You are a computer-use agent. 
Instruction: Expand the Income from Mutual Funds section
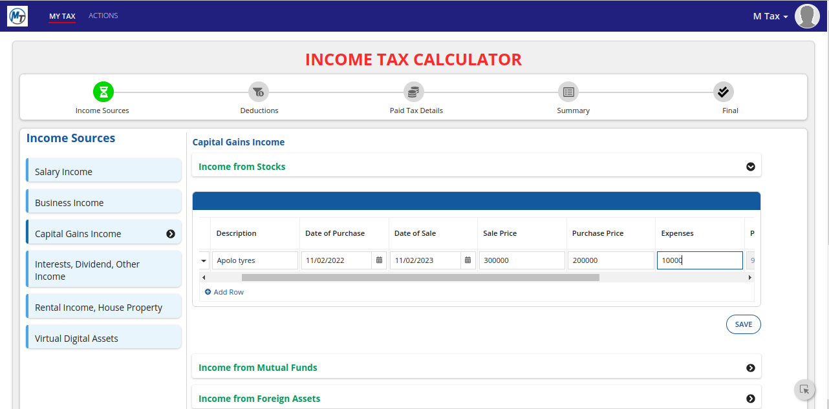pos(750,368)
